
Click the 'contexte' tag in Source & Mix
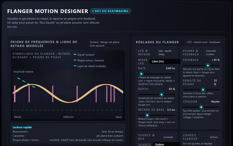point(168,137)
